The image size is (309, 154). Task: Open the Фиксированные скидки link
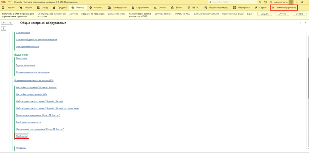coord(28,46)
